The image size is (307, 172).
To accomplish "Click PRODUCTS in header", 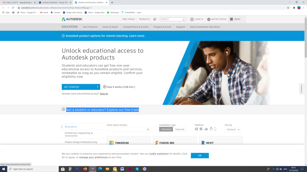I will tap(144, 19).
